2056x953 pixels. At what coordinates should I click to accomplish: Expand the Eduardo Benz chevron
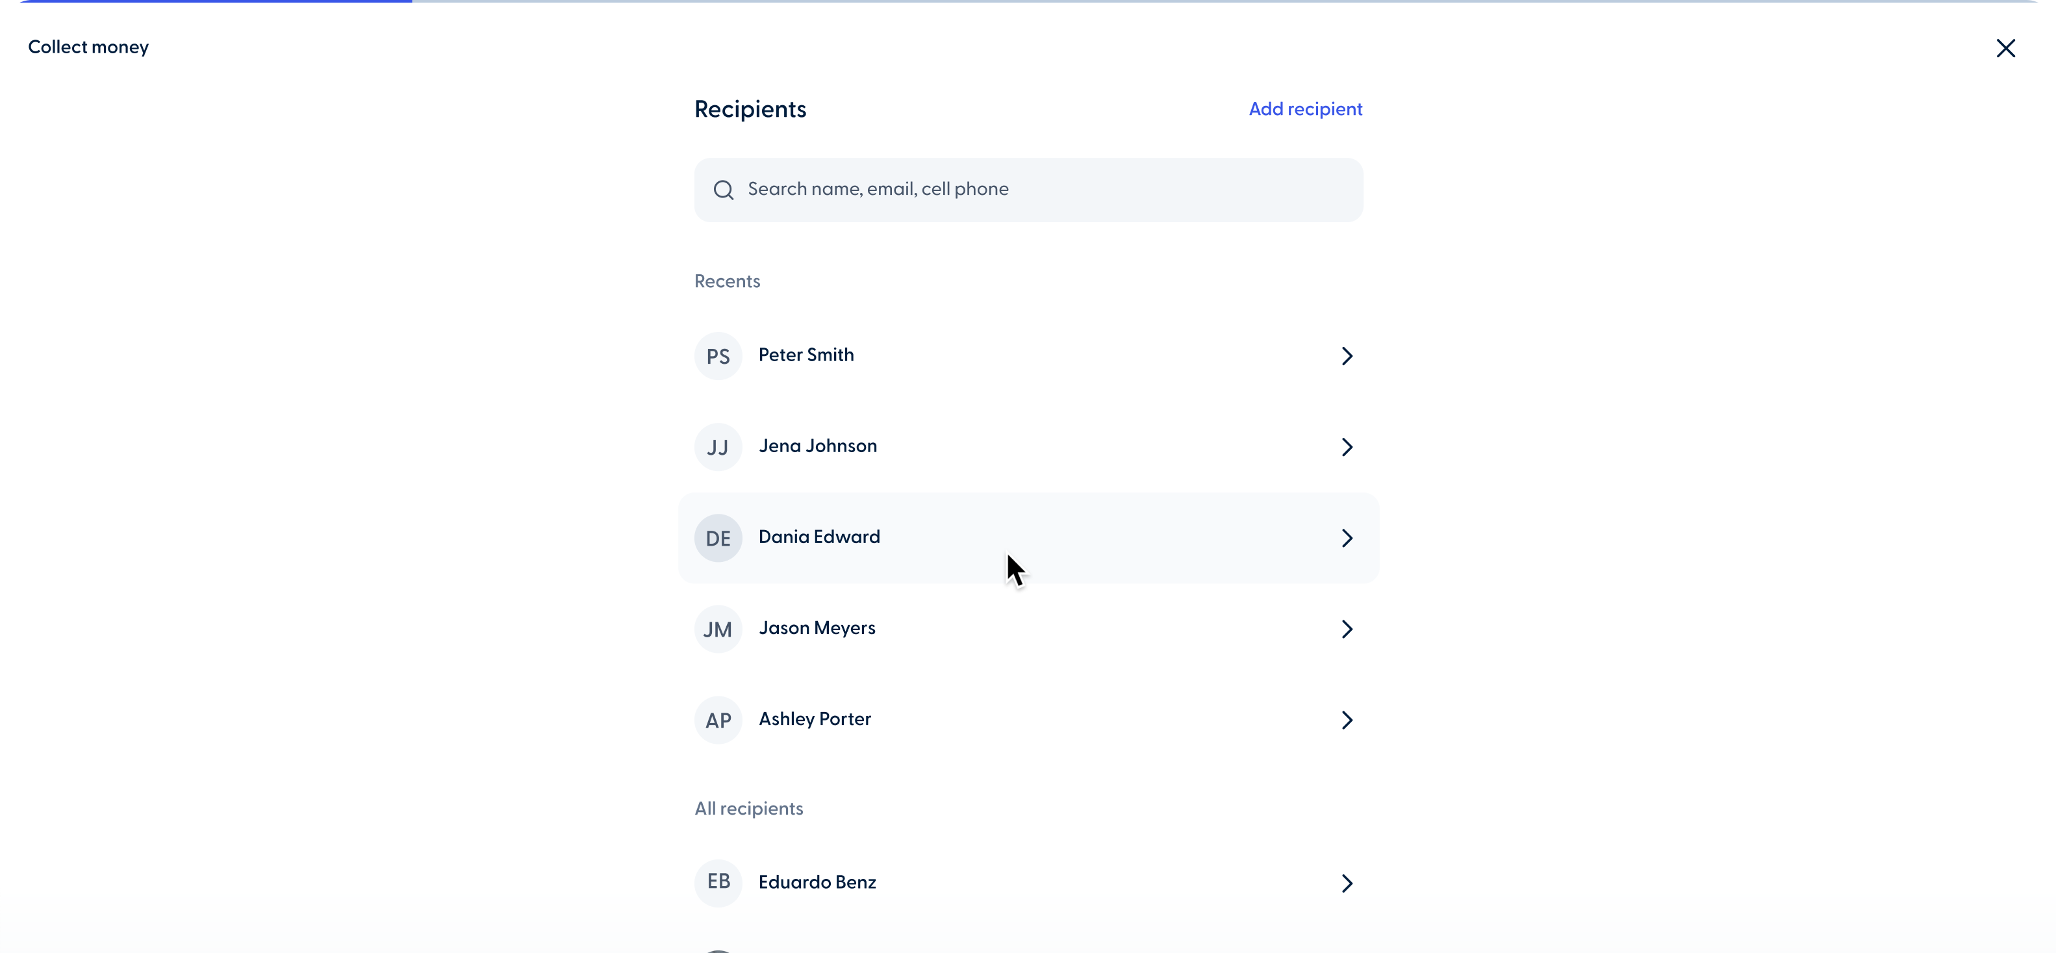[1347, 883]
